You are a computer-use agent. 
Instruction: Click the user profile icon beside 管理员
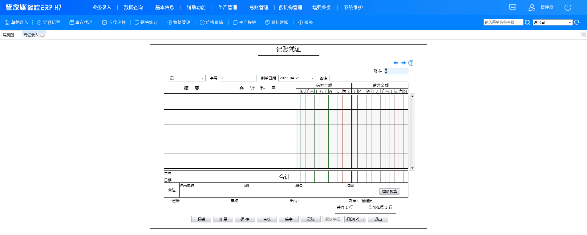click(532, 7)
